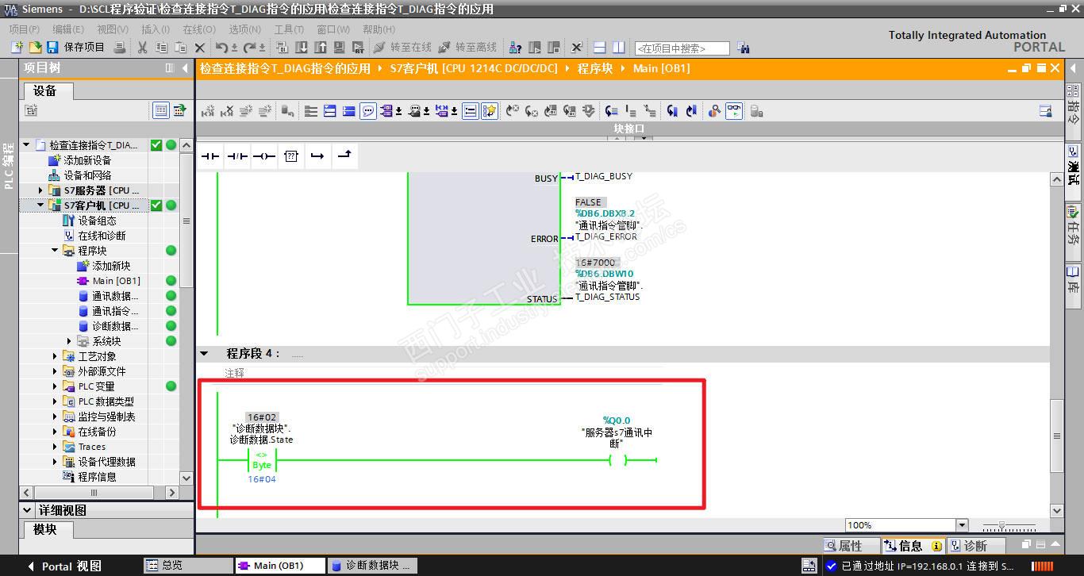Collapse the 详细视图 panel
Viewport: 1084px width, 576px height.
click(27, 511)
